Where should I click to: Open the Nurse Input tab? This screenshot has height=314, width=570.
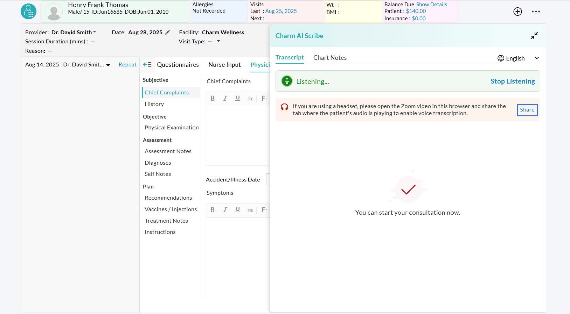pyautogui.click(x=224, y=65)
